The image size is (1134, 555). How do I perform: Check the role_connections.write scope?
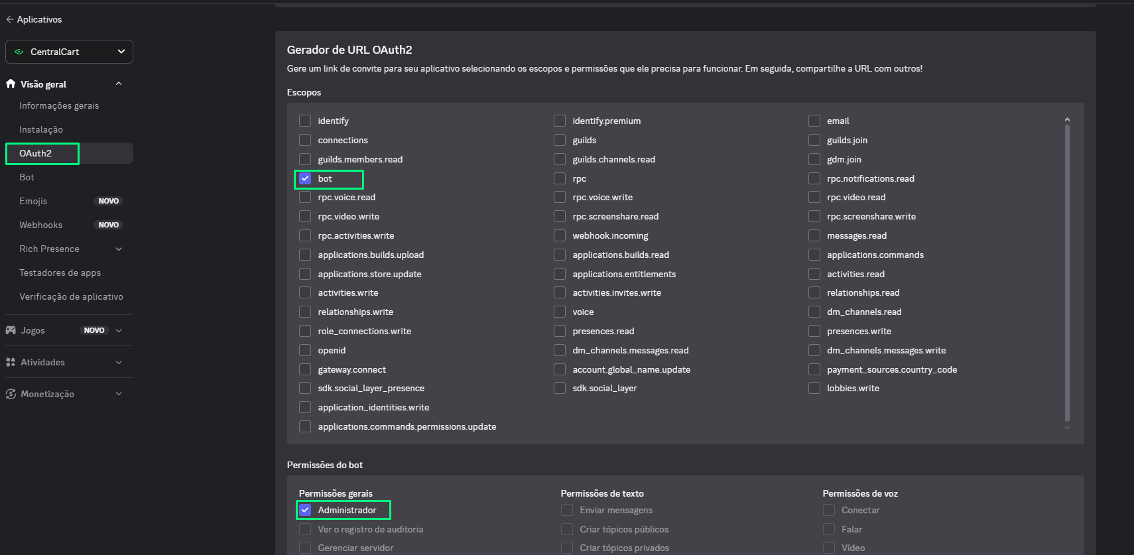pos(305,331)
